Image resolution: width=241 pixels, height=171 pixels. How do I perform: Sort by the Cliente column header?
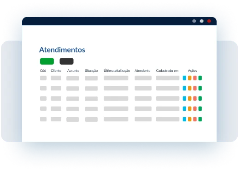(x=56, y=71)
